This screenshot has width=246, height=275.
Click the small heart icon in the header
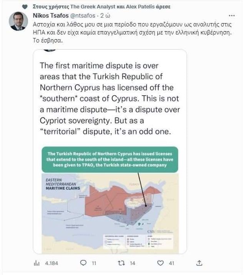tap(25, 7)
